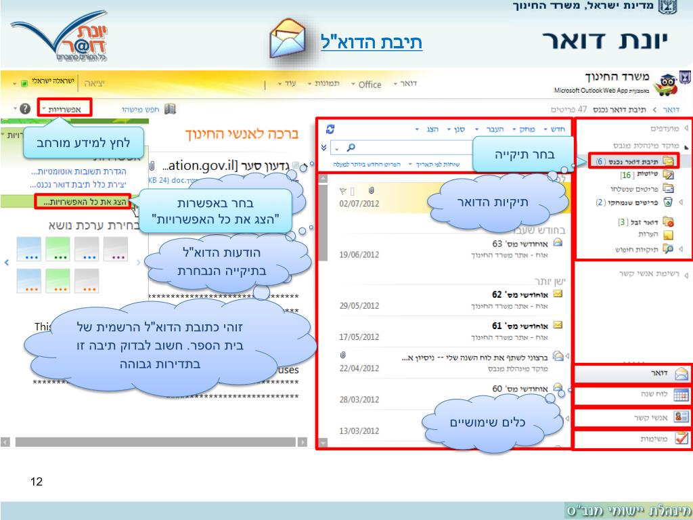Open the חדש (New) dropdown
The image size is (693, 520).
tap(554, 129)
